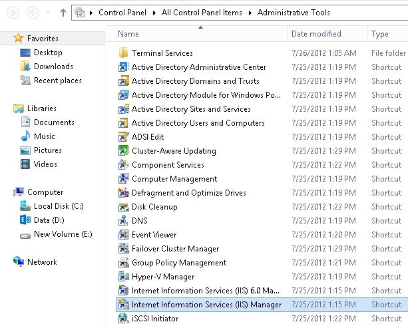The height and width of the screenshot is (326, 408).
Task: Select the Defragment and Optimize Drives icon
Action: 123,193
